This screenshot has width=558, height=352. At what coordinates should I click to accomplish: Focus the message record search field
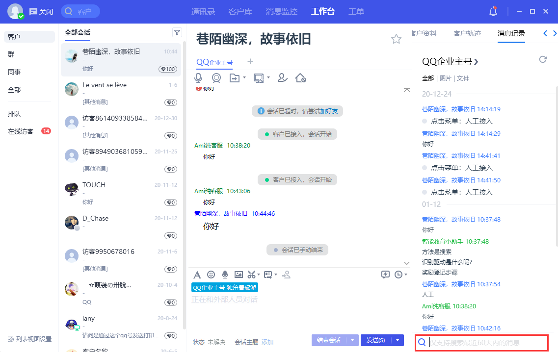[481, 343]
